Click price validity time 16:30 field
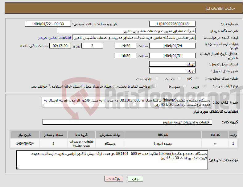243x187 pixels. pyautogui.click(x=126, y=56)
